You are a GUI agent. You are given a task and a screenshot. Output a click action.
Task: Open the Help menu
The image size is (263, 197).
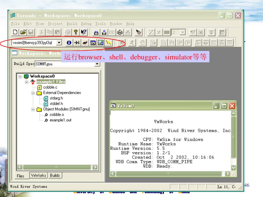coord(130,24)
